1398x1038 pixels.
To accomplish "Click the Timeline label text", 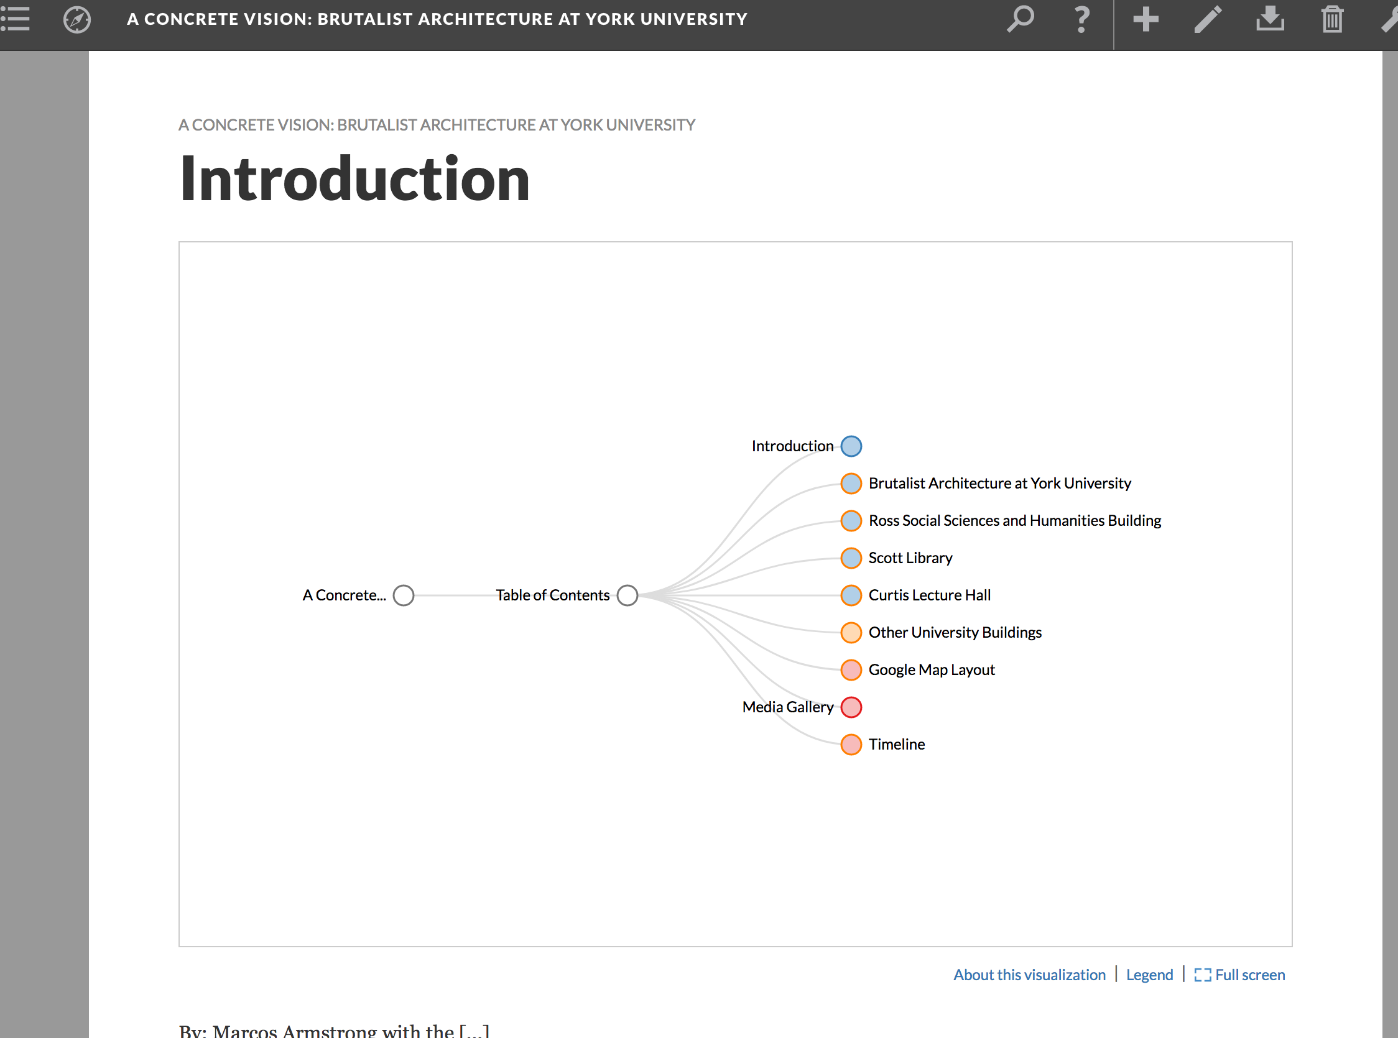I will pos(896,744).
